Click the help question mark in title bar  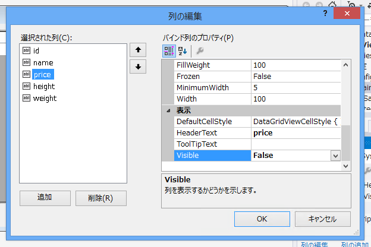[325, 13]
